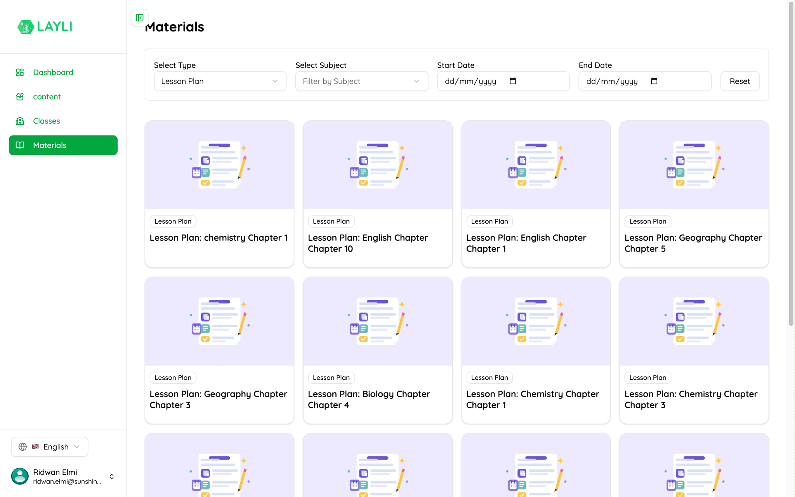The height and width of the screenshot is (497, 795).
Task: Click the page vertical scrollbar
Action: point(791,163)
